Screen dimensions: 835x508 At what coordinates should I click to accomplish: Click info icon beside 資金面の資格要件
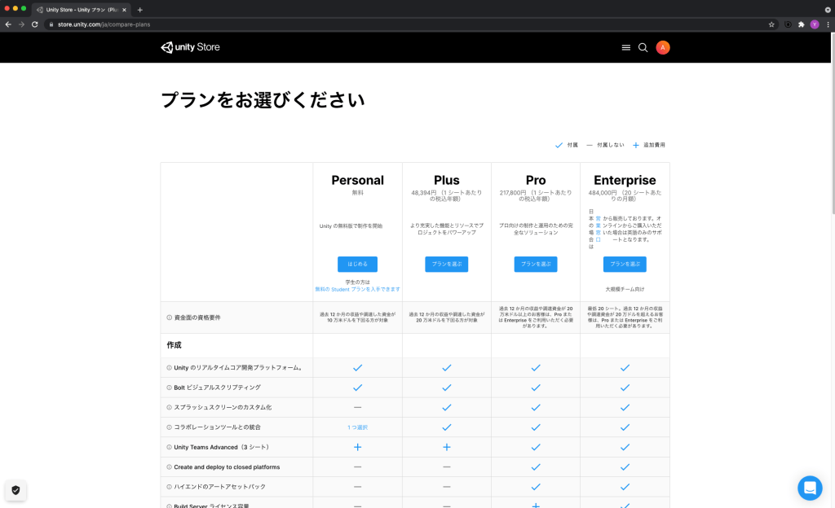(x=170, y=317)
